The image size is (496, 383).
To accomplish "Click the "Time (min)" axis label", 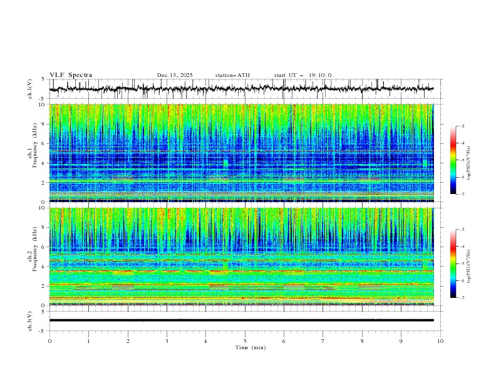I will coord(251,347).
